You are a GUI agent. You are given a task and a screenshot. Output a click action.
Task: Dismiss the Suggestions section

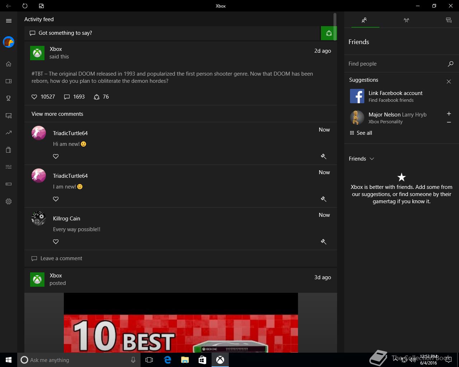[449, 82]
